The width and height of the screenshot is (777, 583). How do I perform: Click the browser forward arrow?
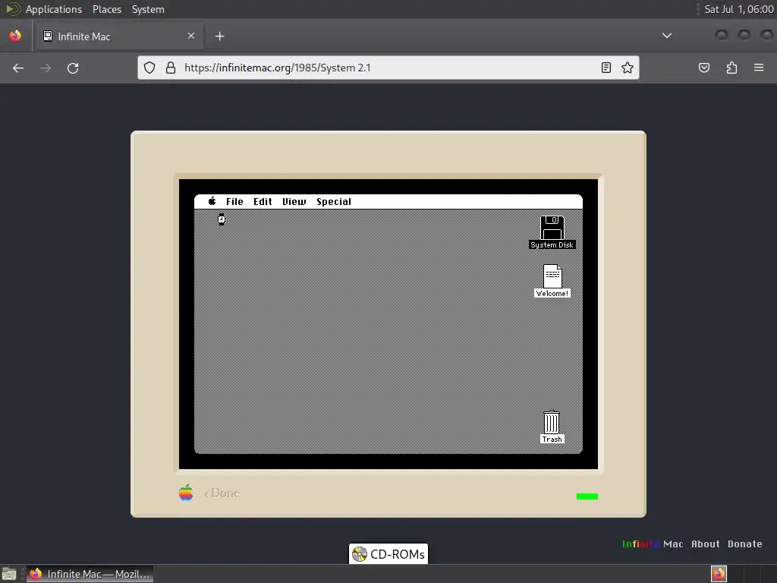(x=46, y=68)
